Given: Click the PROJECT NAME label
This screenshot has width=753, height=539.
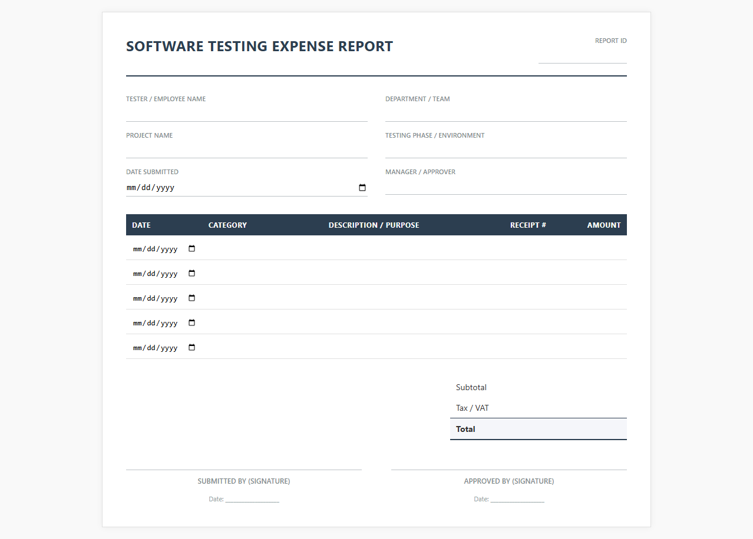Looking at the screenshot, I should [150, 136].
